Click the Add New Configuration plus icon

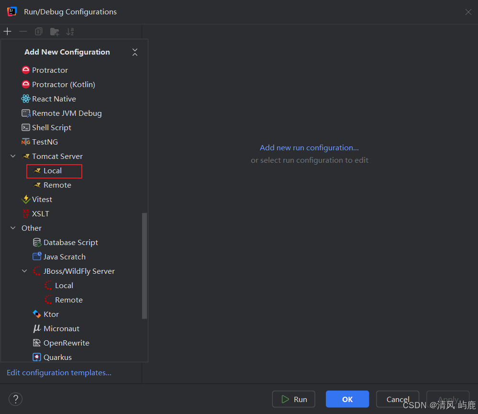(7, 32)
